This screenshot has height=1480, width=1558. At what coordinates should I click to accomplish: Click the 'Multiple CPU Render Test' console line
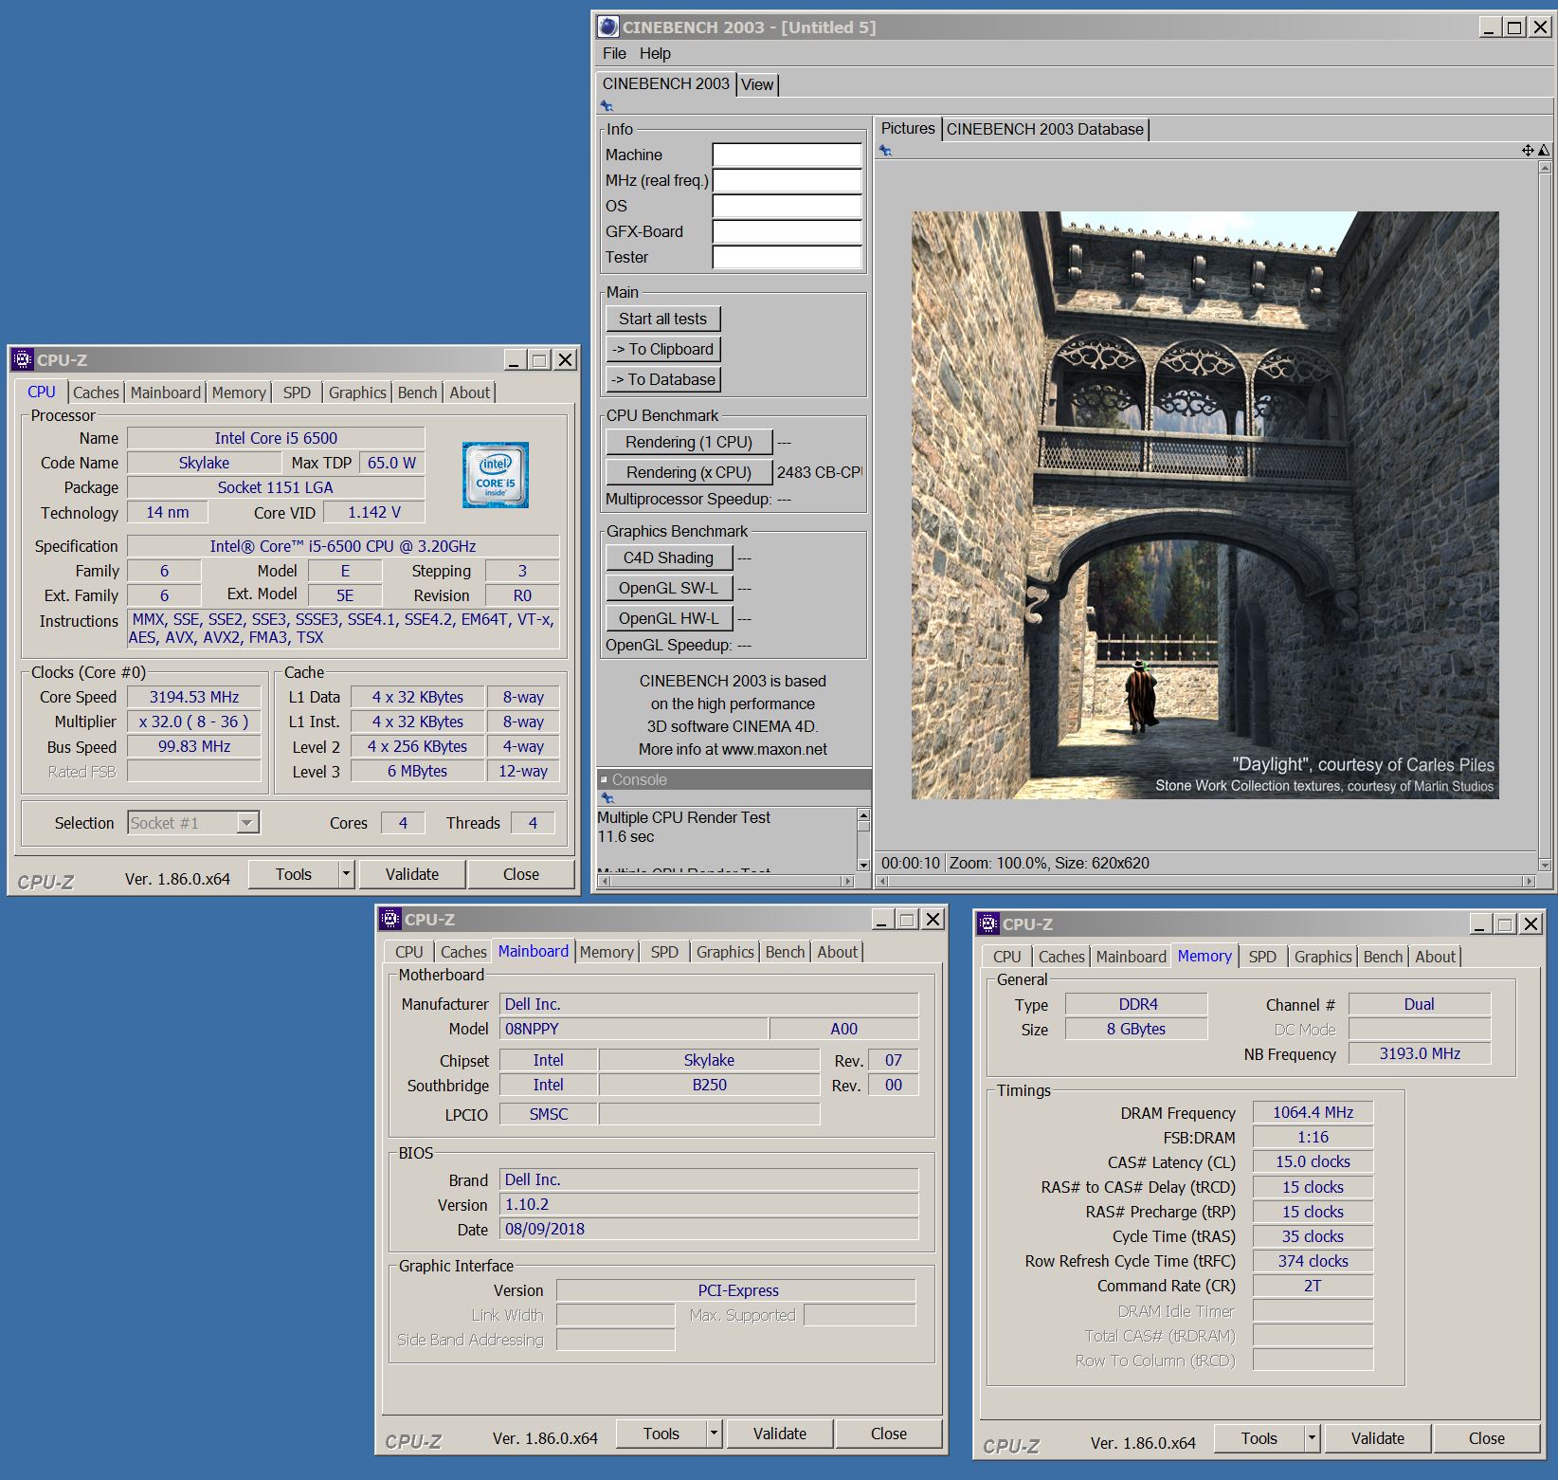coord(683,817)
